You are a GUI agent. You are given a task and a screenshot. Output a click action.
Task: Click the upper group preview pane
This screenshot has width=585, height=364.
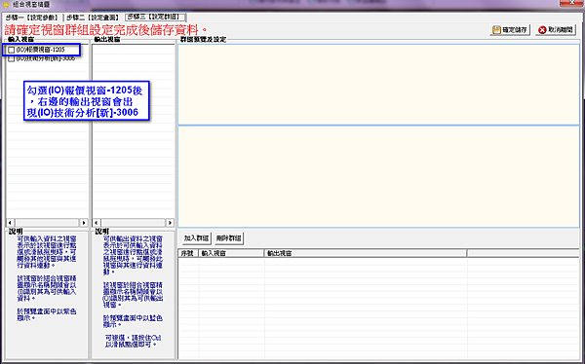[378, 85]
